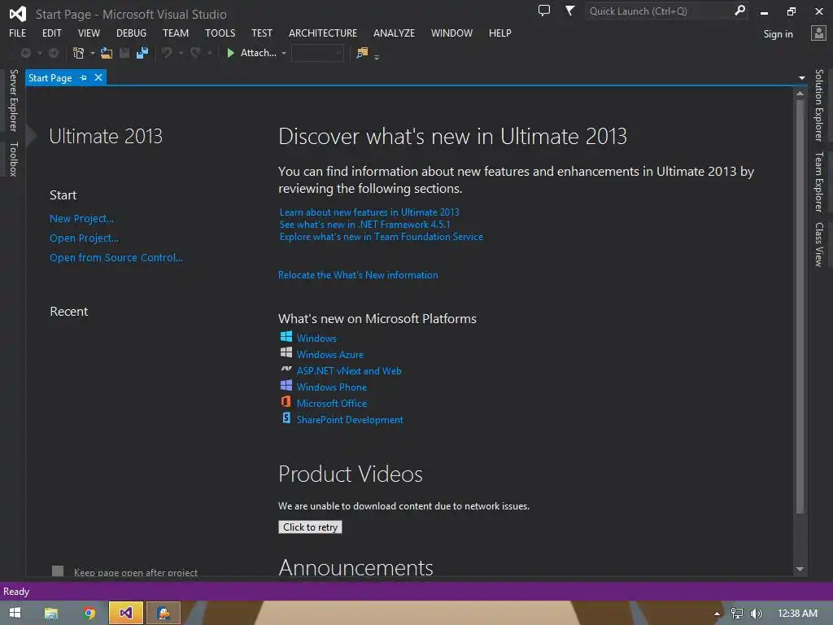The image size is (833, 625).
Task: Toggle the pin icon on Start Page tab
Action: click(x=84, y=77)
